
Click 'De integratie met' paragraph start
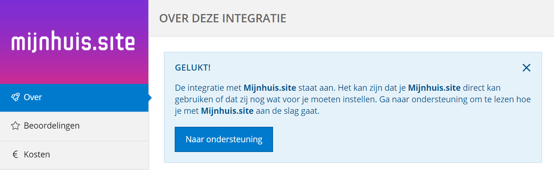(x=202, y=88)
